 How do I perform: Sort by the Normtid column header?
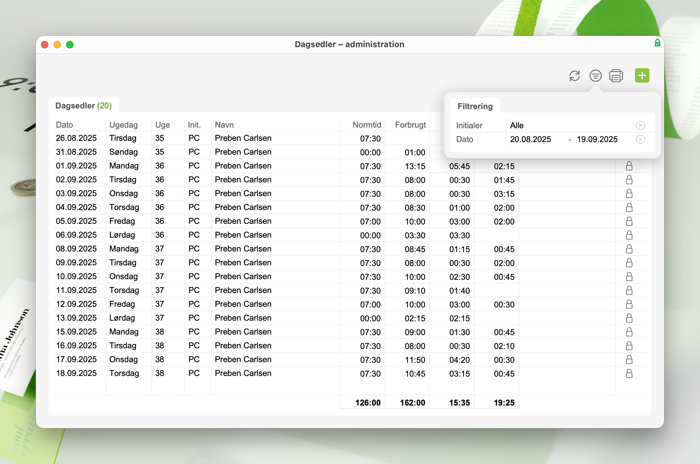[366, 125]
